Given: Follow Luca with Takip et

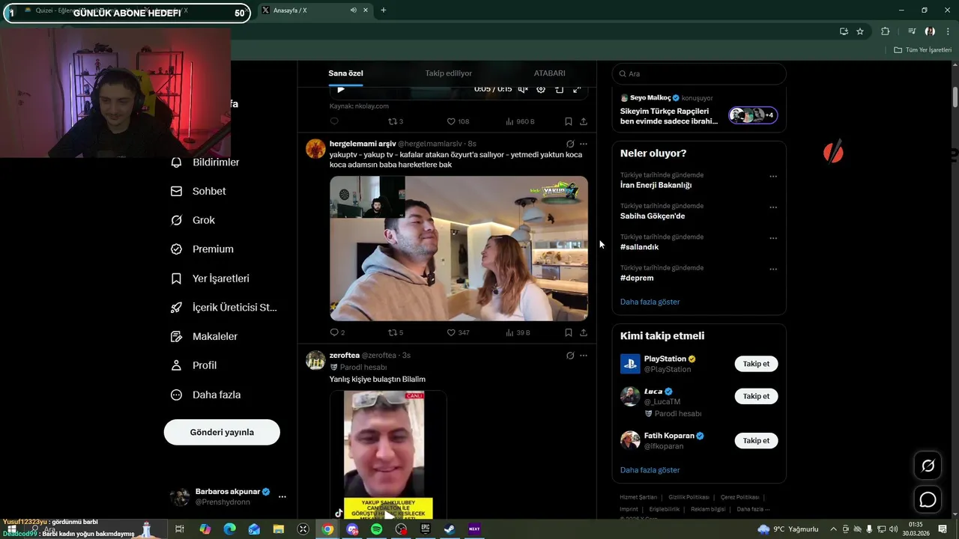Looking at the screenshot, I should (x=756, y=396).
